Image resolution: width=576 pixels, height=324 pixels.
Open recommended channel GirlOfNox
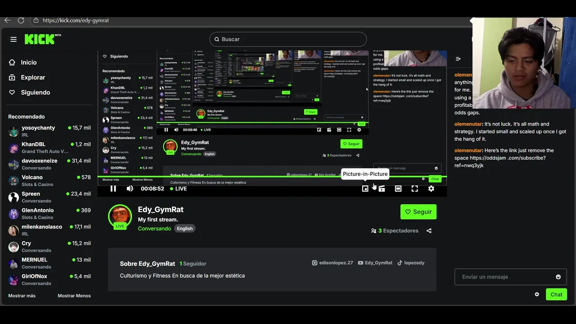click(49, 279)
